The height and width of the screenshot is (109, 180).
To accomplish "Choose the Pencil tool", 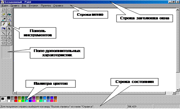I will pos(4,24).
